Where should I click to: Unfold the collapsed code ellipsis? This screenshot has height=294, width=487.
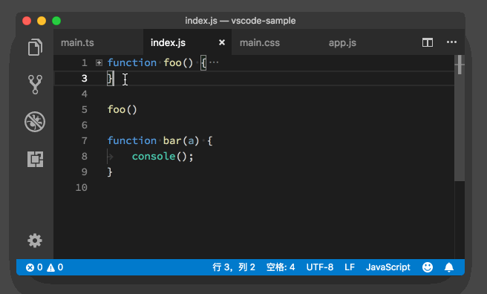pos(214,62)
